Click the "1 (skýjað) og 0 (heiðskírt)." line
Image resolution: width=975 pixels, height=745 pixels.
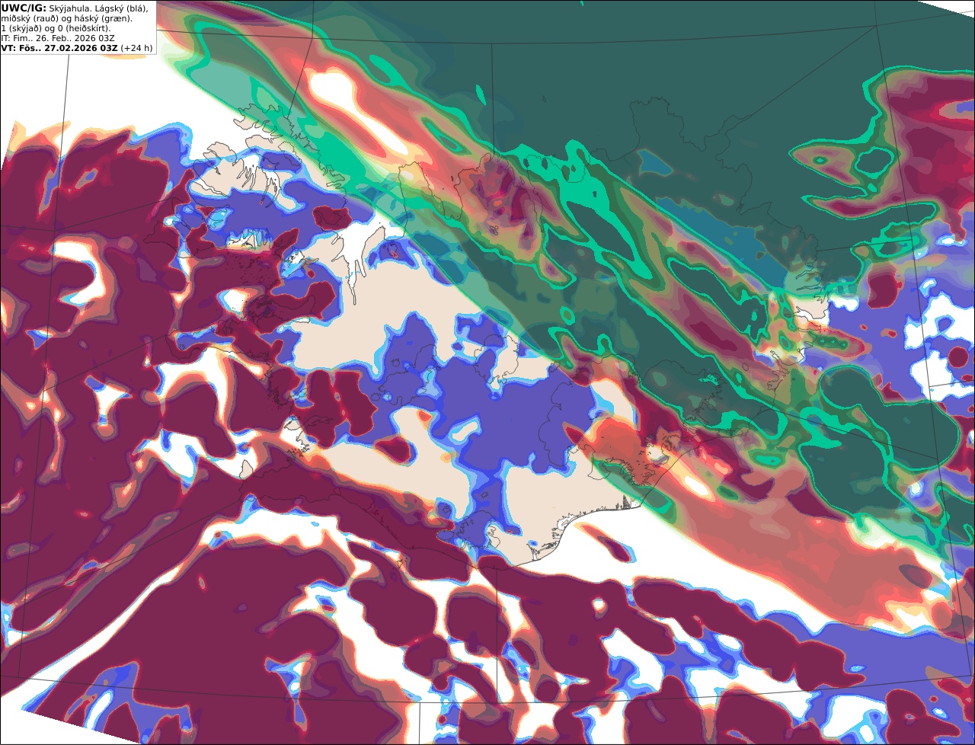(x=56, y=28)
